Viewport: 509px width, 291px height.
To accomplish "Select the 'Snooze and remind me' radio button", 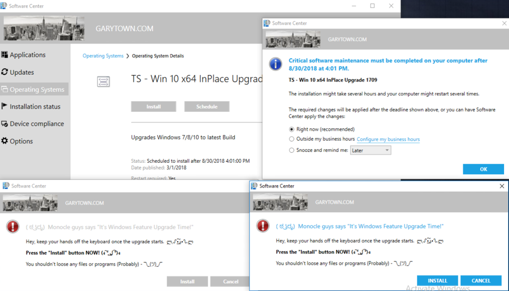I will (x=292, y=150).
